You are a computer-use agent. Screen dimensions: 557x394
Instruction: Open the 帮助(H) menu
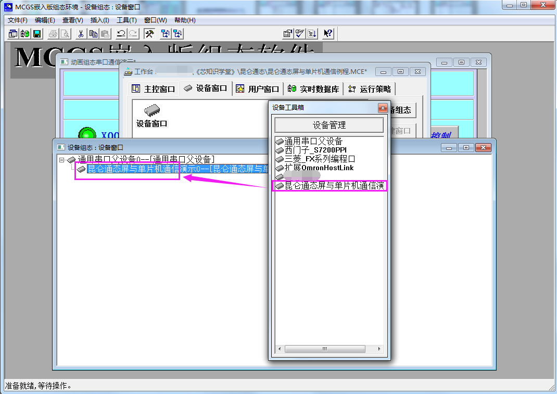point(185,20)
